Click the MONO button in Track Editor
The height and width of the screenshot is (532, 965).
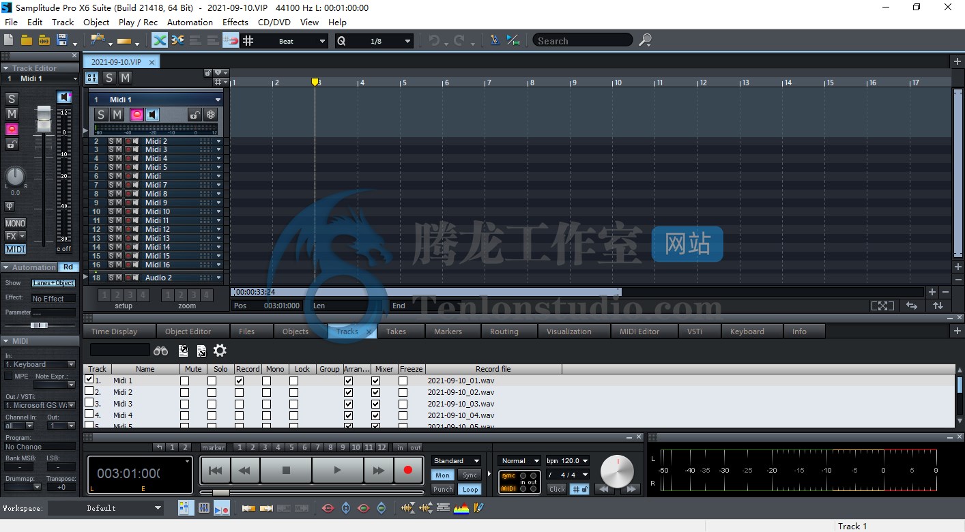[15, 223]
